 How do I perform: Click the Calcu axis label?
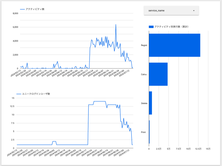coord(144,74)
